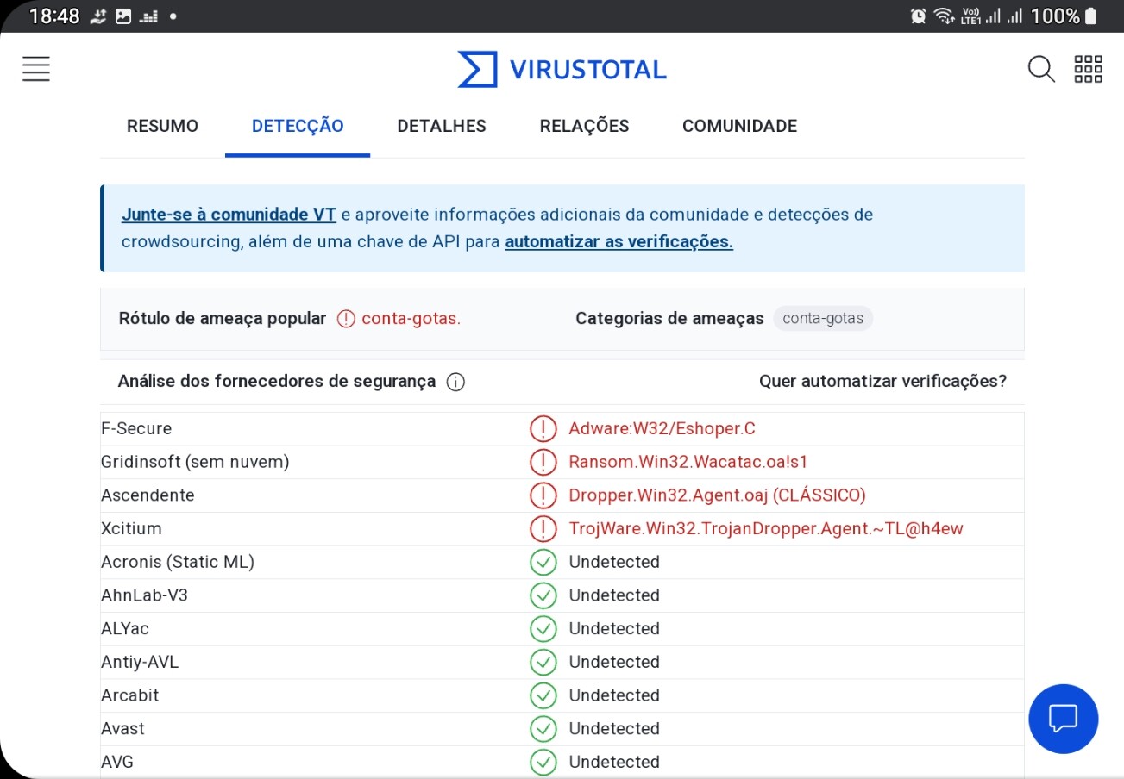Click the green check icon for AhnLab-V3
This screenshot has width=1124, height=779.
[x=543, y=595]
